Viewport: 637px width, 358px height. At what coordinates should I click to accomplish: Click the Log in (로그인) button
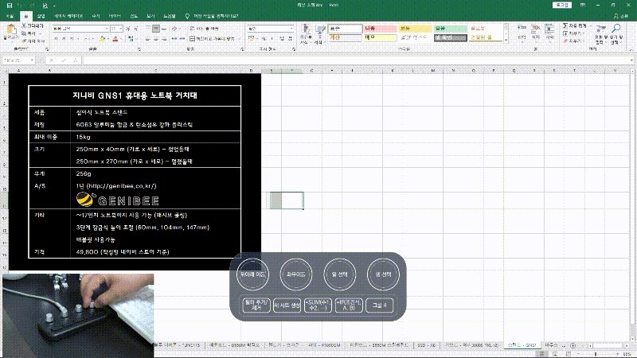click(562, 5)
